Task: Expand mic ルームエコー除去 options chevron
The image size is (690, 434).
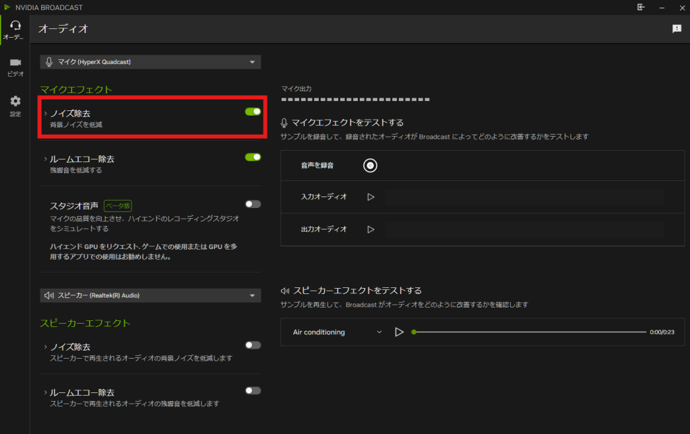Action: 45,159
